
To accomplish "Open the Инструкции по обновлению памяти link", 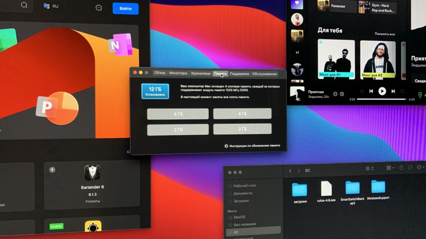I will (254, 146).
